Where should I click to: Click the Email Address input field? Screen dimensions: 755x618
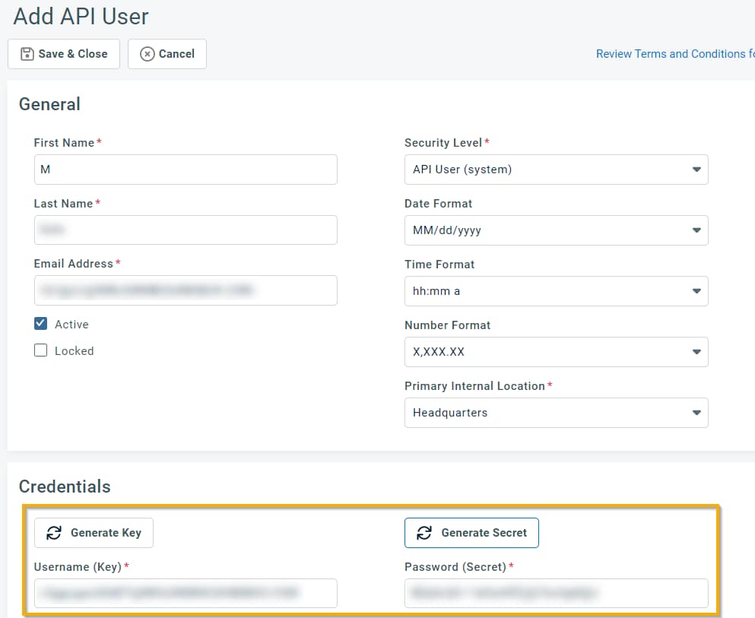186,290
